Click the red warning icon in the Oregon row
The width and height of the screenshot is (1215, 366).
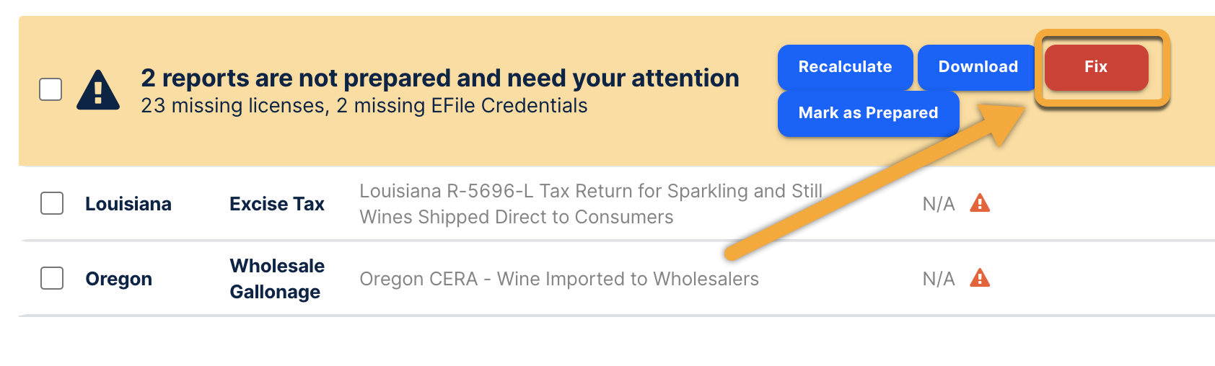tap(980, 278)
